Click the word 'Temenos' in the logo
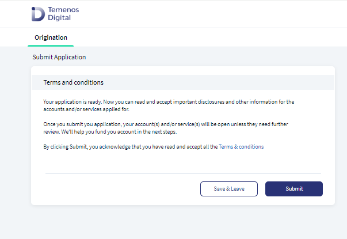347x239 pixels. tap(63, 10)
